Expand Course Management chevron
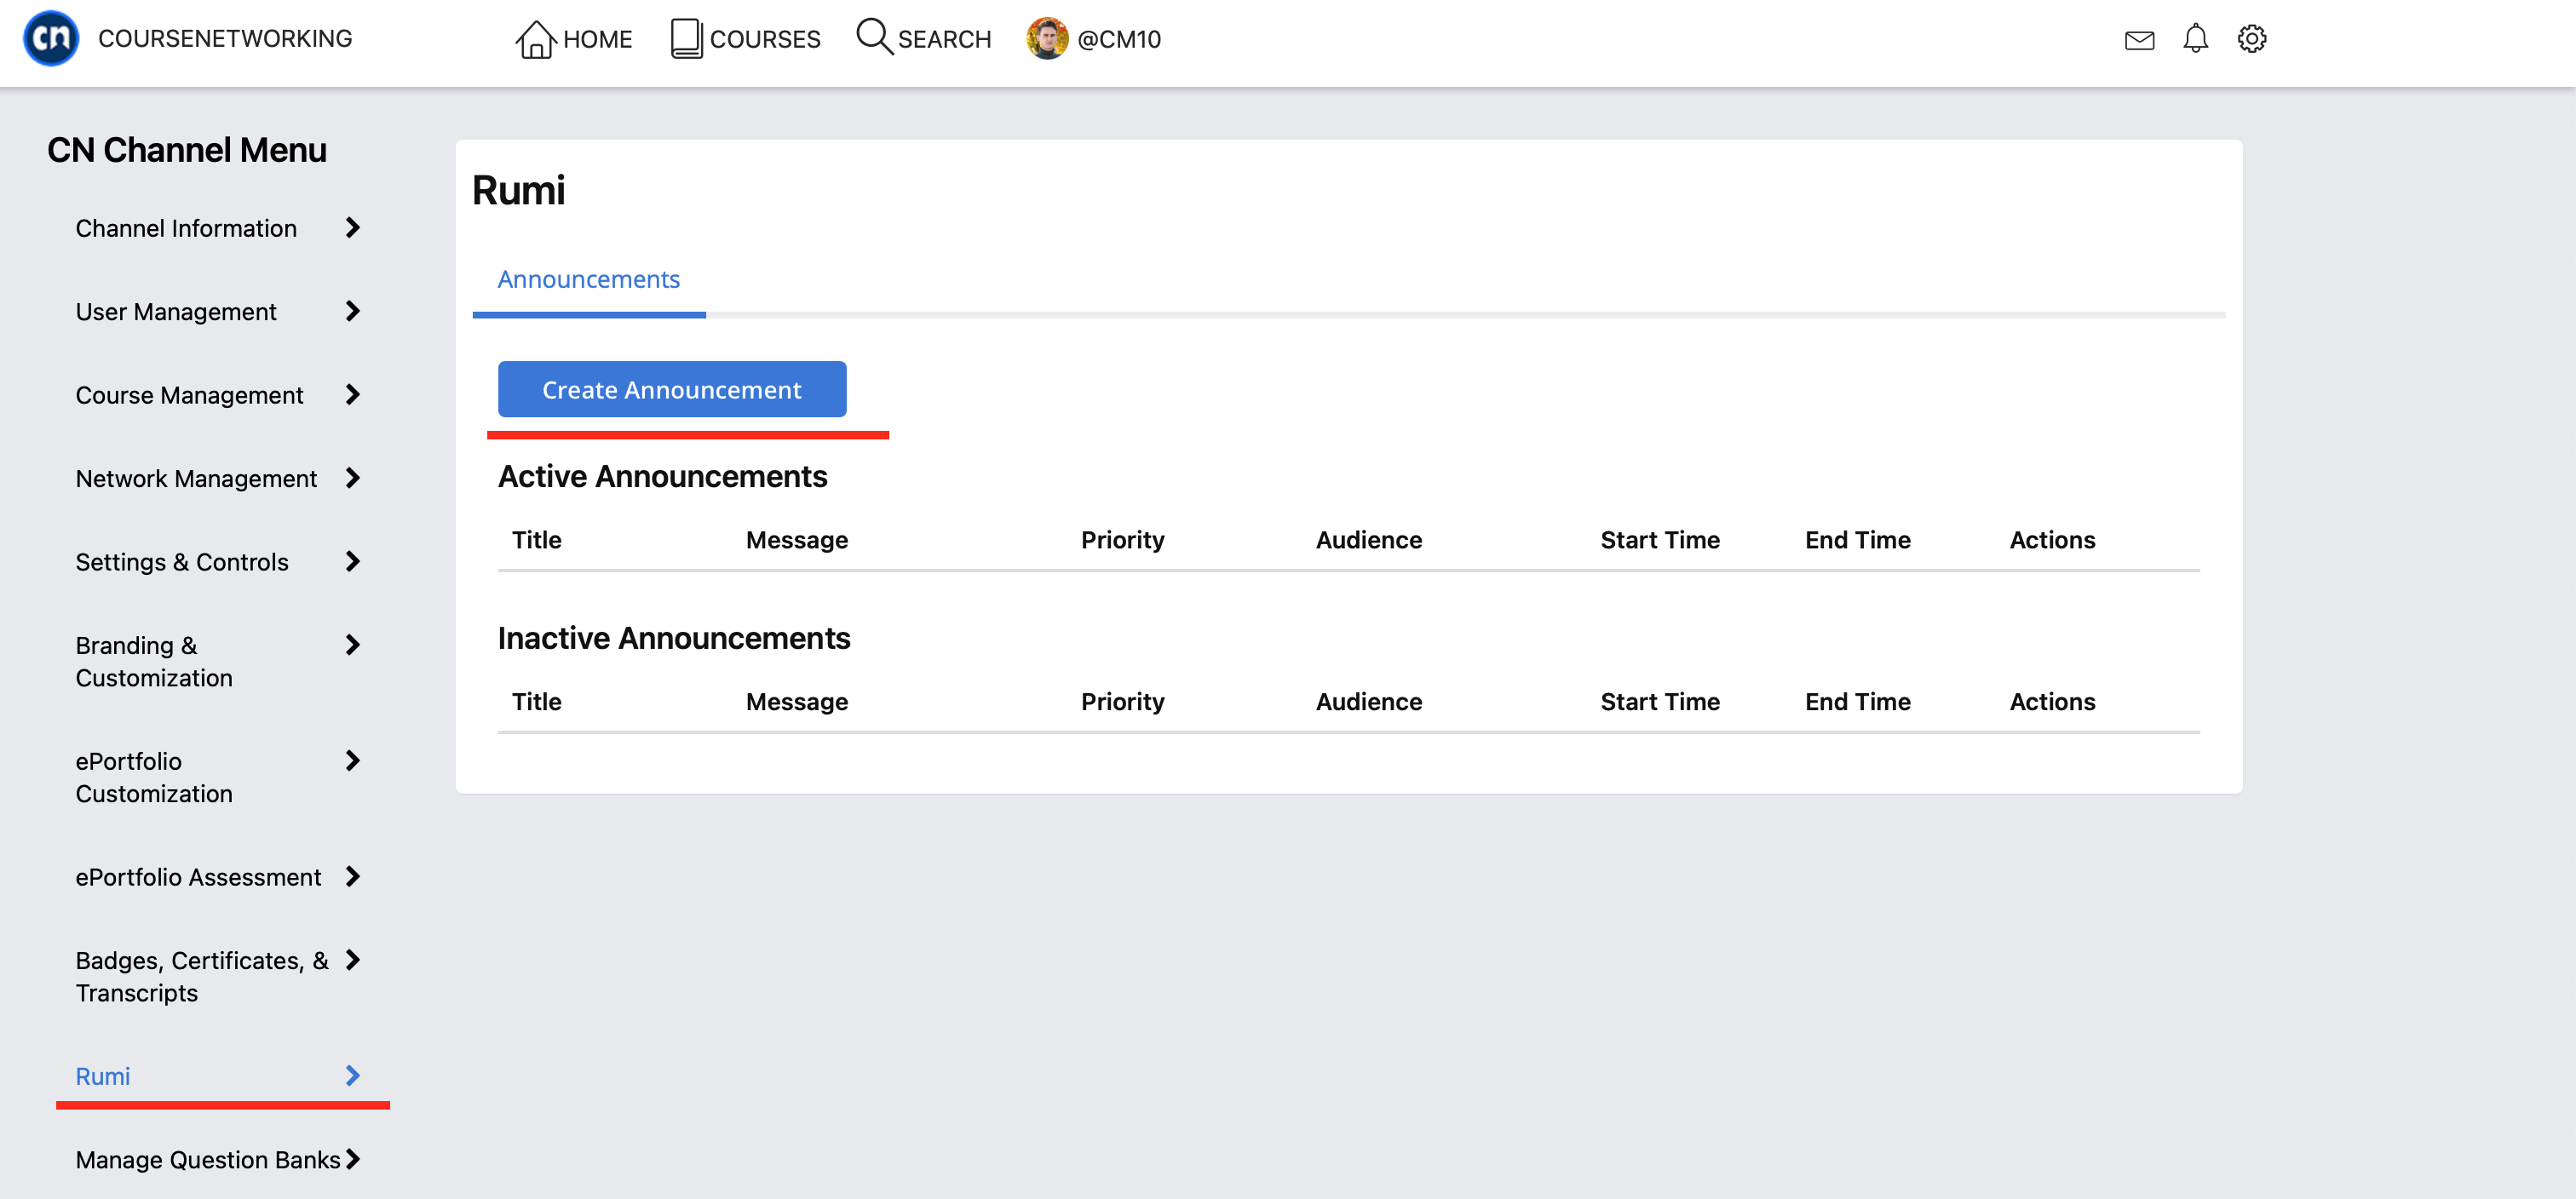Image resolution: width=2576 pixels, height=1199 pixels. 352,395
